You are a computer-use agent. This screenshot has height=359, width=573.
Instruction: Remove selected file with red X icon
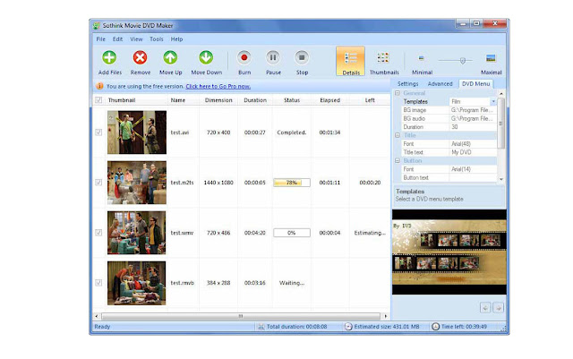140,58
